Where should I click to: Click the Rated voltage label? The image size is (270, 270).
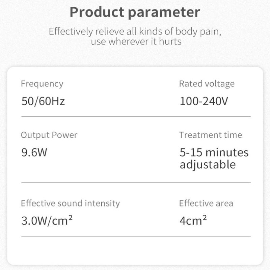point(207,84)
